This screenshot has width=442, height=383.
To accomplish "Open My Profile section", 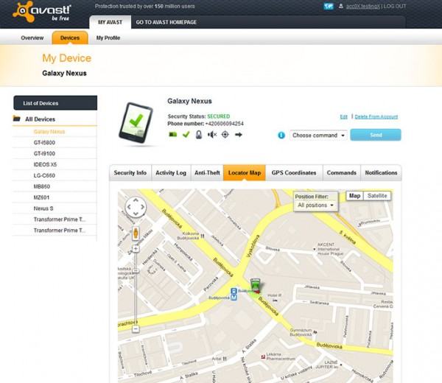I will click(108, 38).
